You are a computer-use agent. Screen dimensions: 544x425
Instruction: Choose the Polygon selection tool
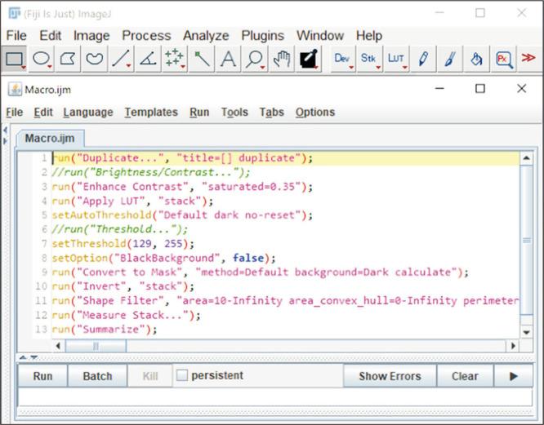(69, 59)
